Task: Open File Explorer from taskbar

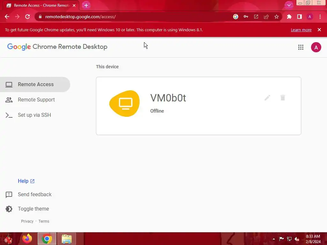Action: [x=67, y=239]
